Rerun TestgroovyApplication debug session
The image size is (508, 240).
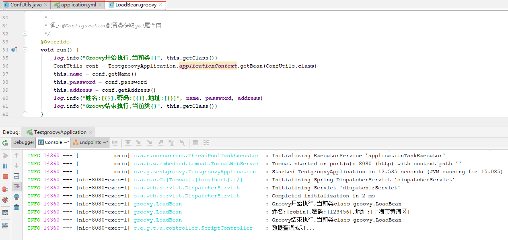5,143
